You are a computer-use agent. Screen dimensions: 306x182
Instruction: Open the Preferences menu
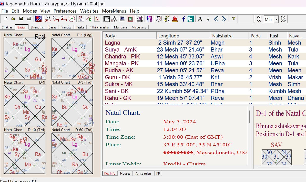point(65,11)
